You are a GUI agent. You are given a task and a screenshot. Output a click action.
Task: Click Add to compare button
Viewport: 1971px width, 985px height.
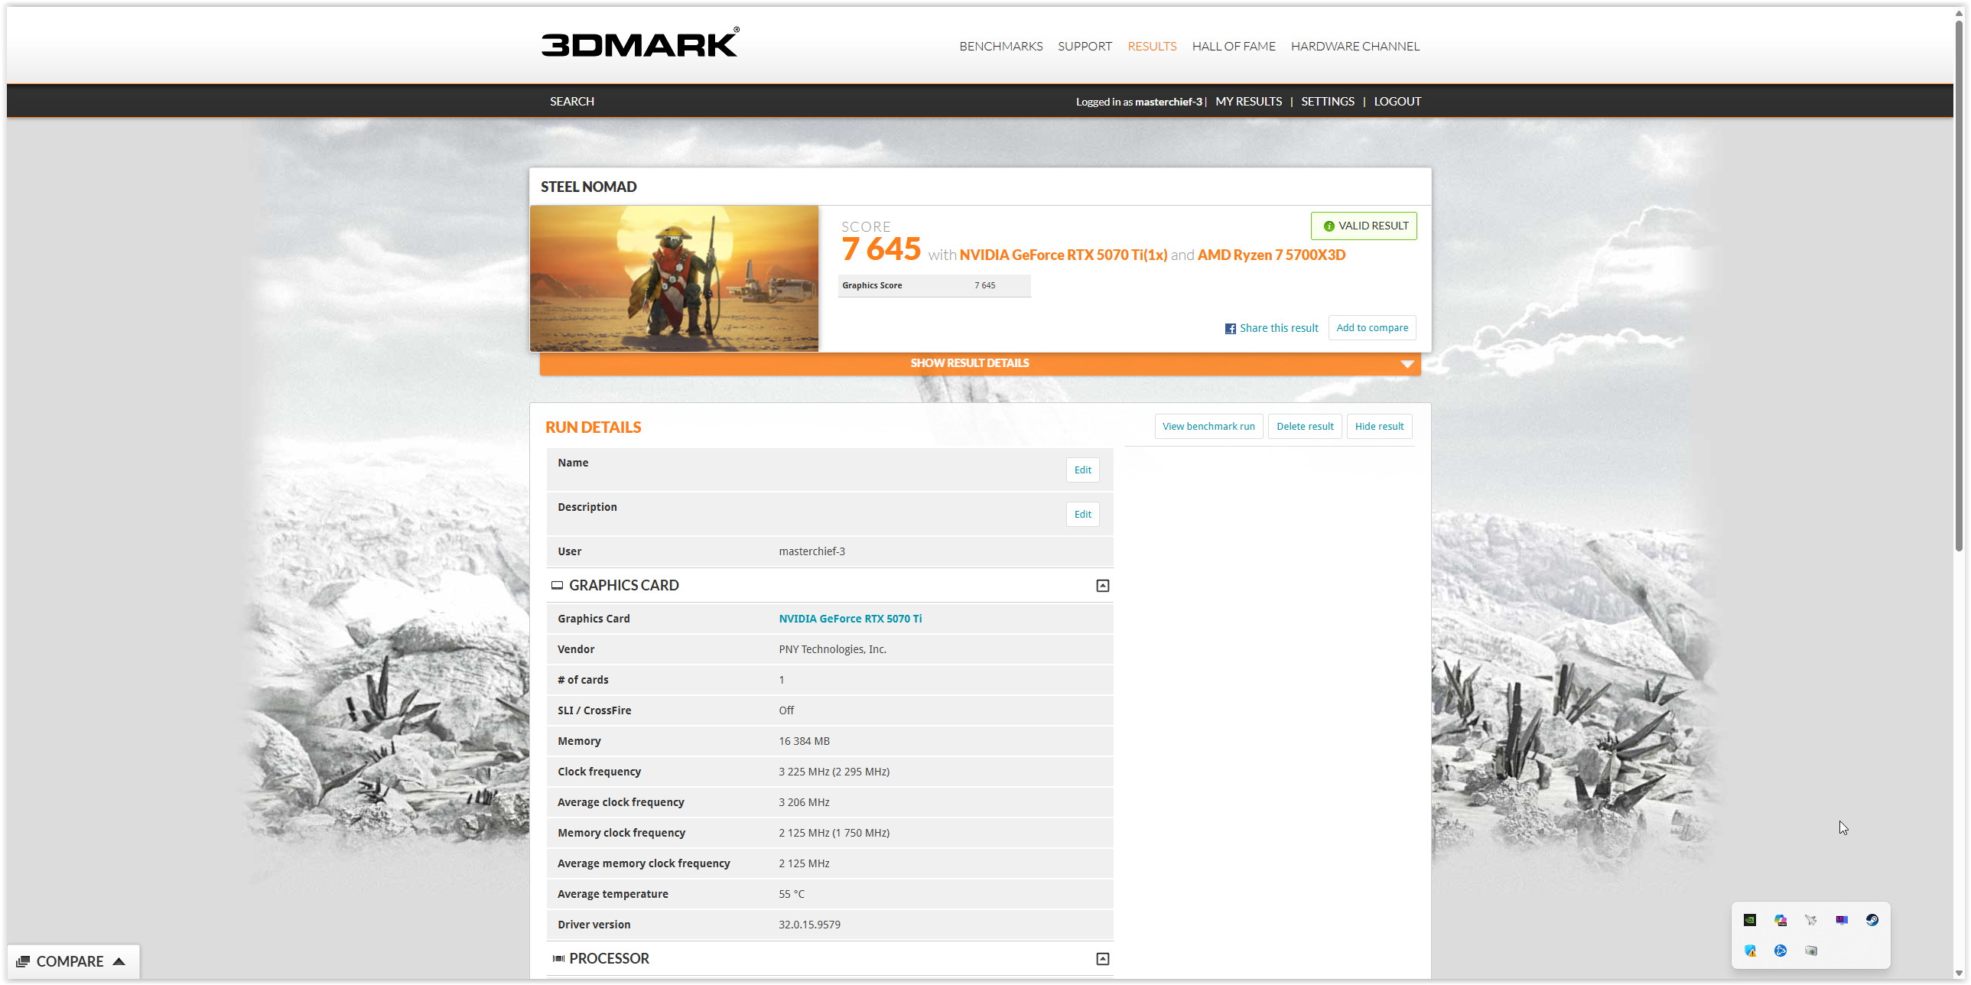pyautogui.click(x=1371, y=327)
